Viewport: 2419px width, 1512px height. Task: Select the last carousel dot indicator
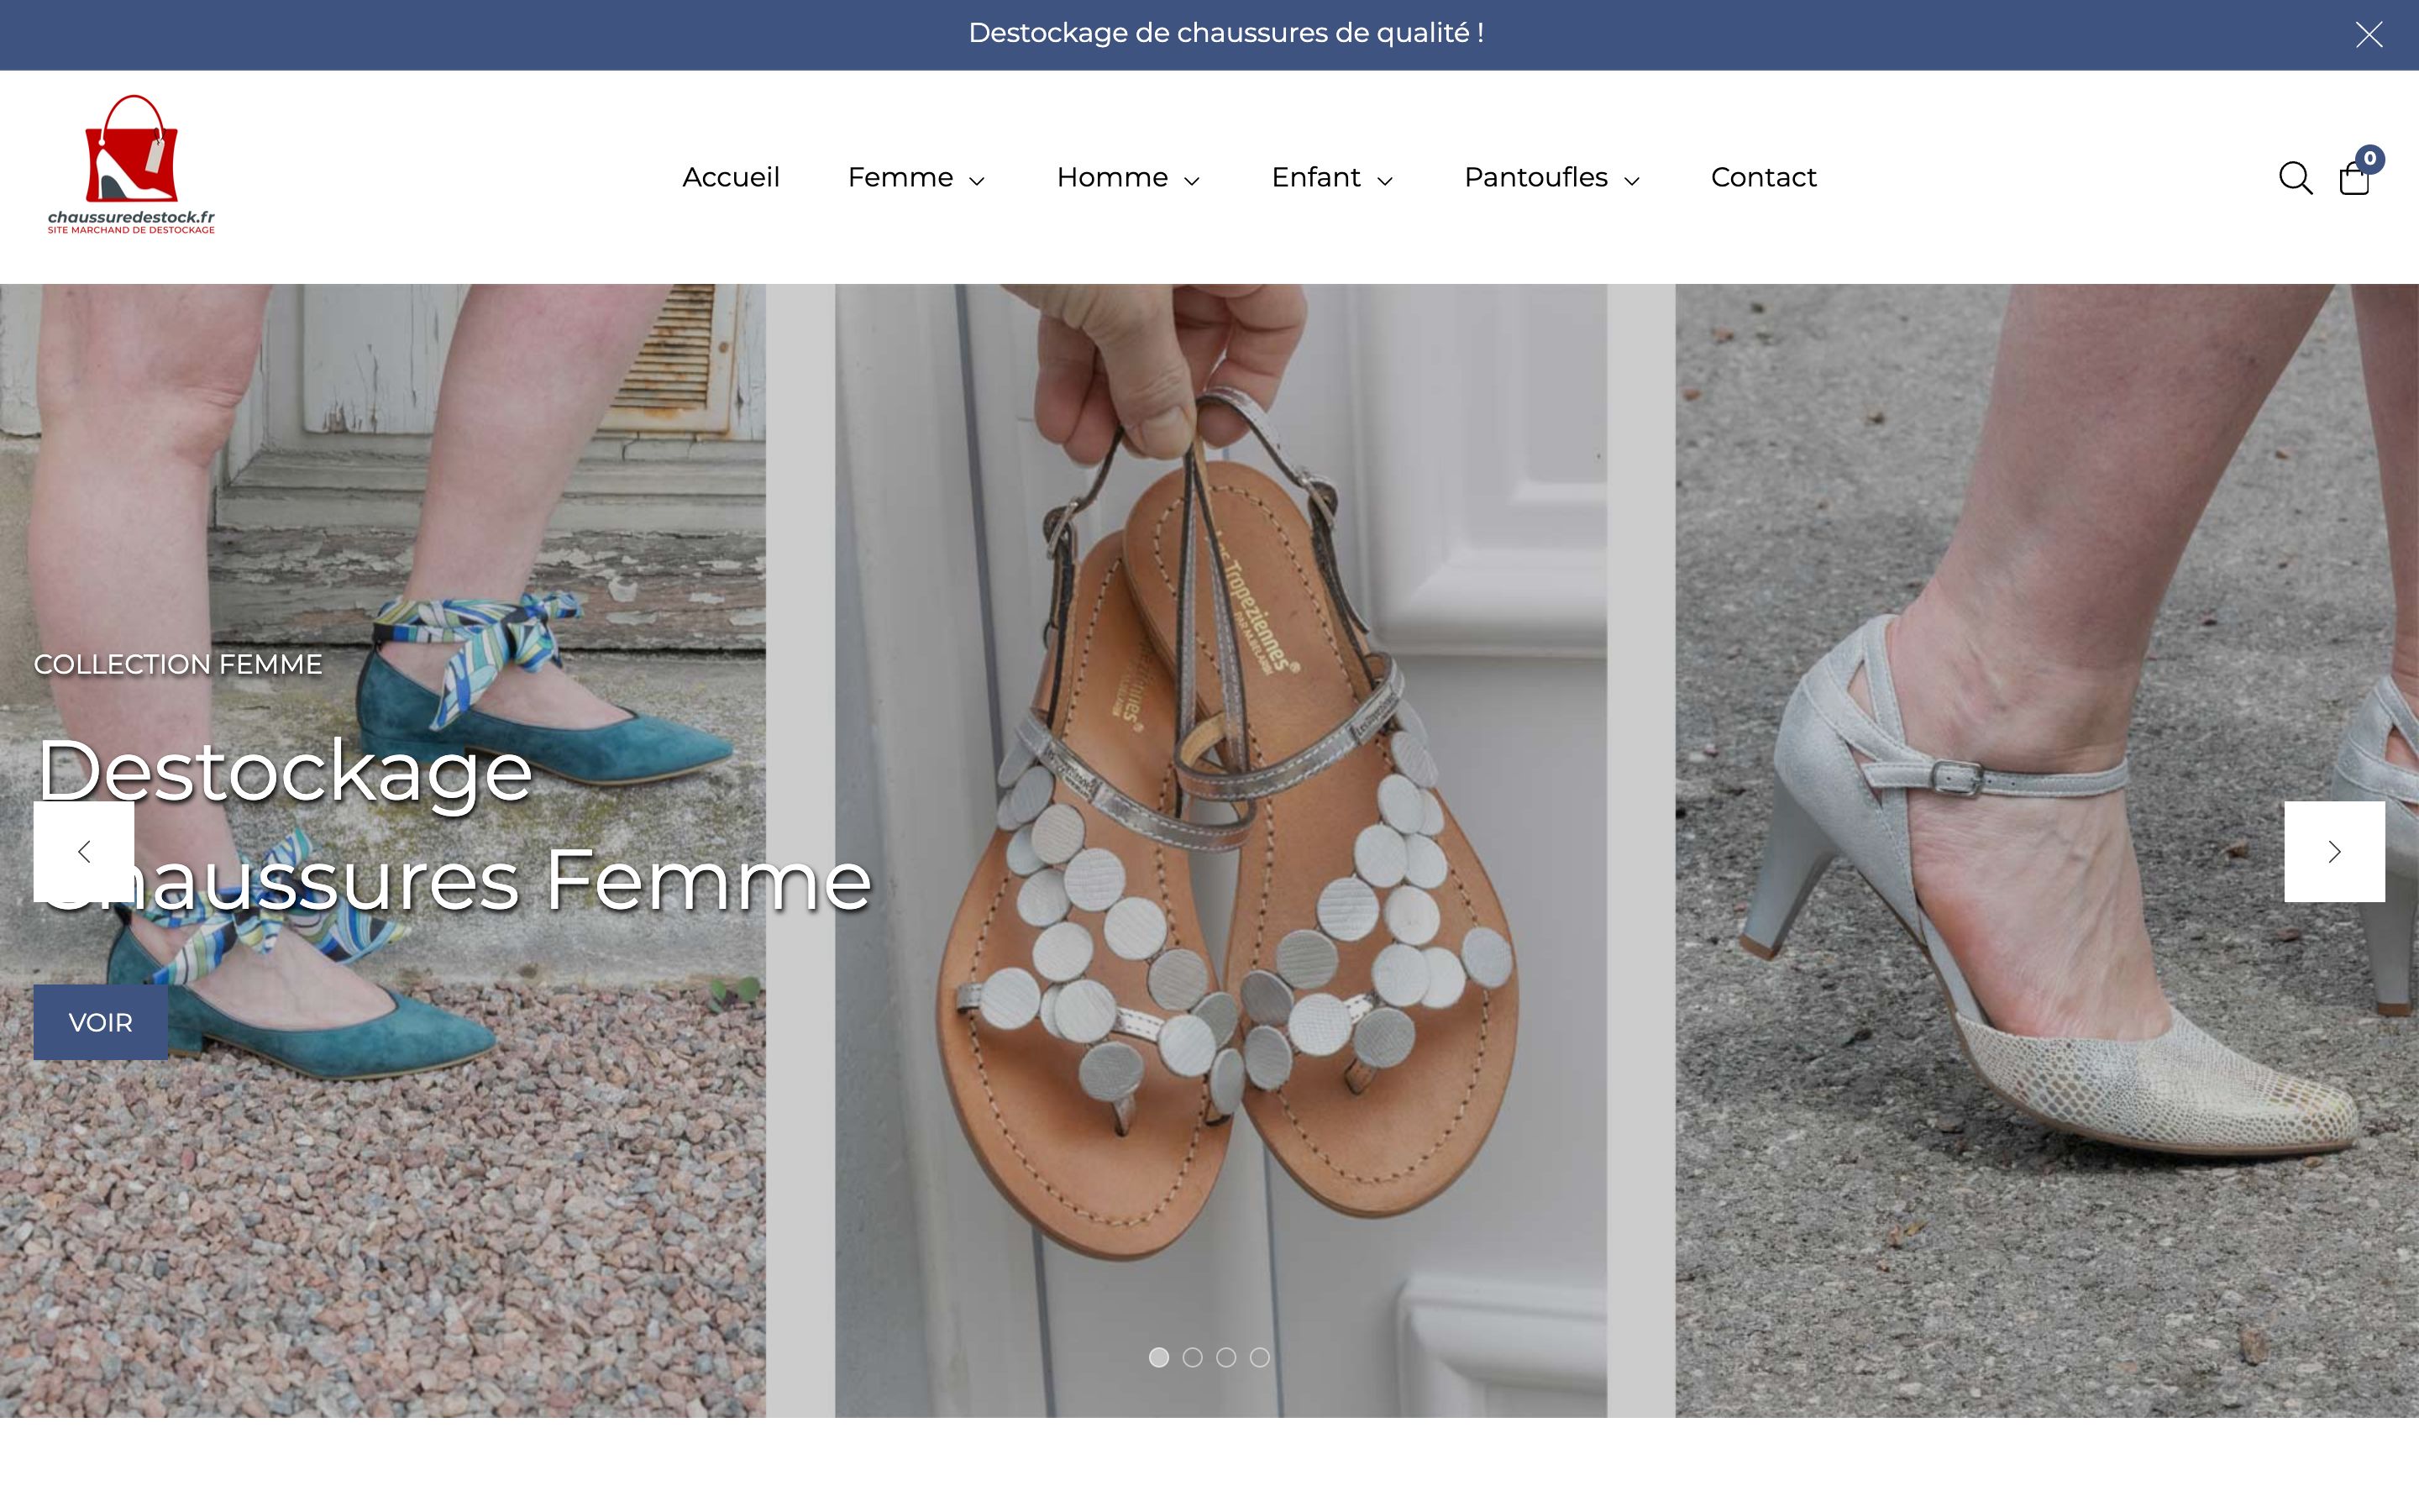[1260, 1358]
